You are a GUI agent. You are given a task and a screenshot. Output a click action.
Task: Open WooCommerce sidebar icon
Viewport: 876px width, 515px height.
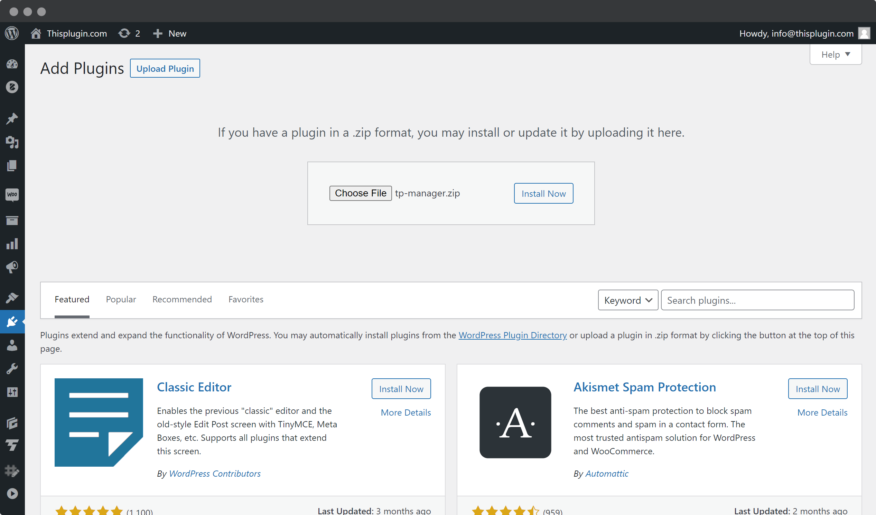point(12,195)
